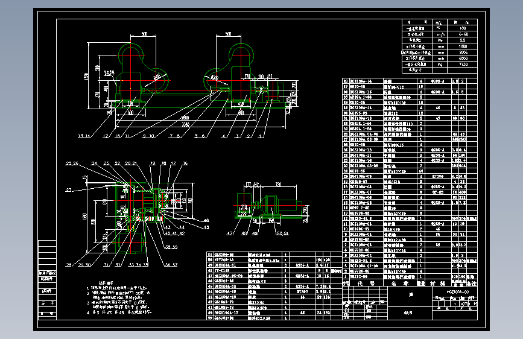
Task: Select the value 6-60 in specification table
Action: pyautogui.click(x=463, y=34)
